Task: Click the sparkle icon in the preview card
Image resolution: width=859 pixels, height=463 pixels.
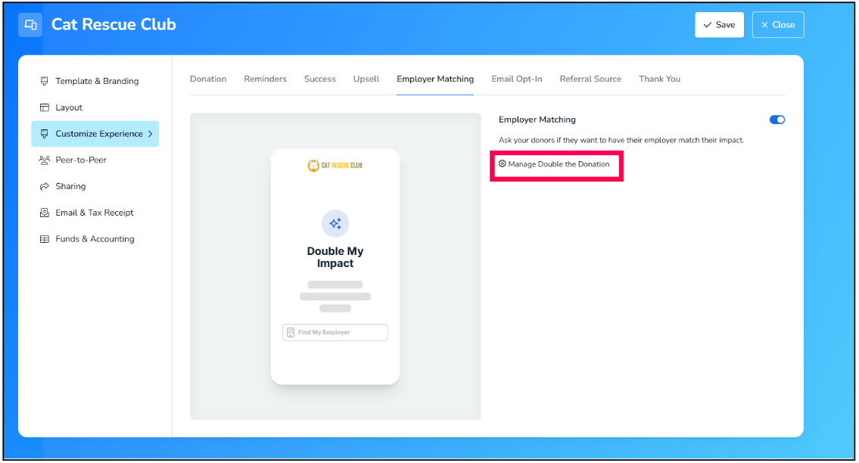Action: 335,224
